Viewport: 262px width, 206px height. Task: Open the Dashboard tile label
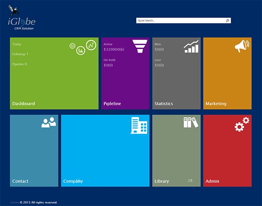pos(23,103)
